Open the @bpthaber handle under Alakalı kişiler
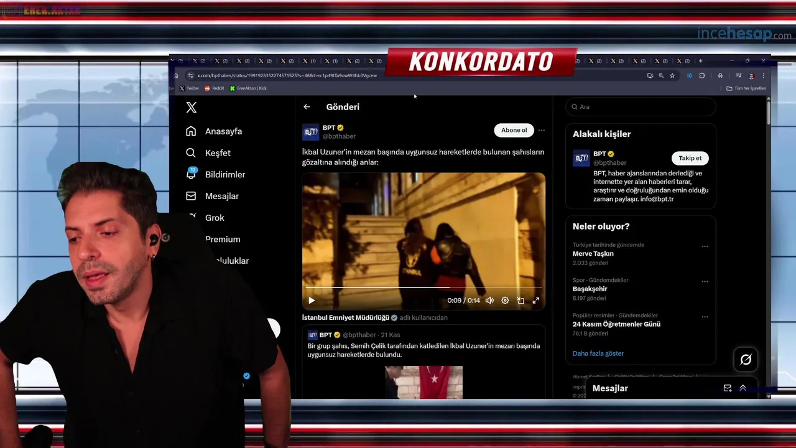Image resolution: width=796 pixels, height=448 pixels. (x=610, y=163)
